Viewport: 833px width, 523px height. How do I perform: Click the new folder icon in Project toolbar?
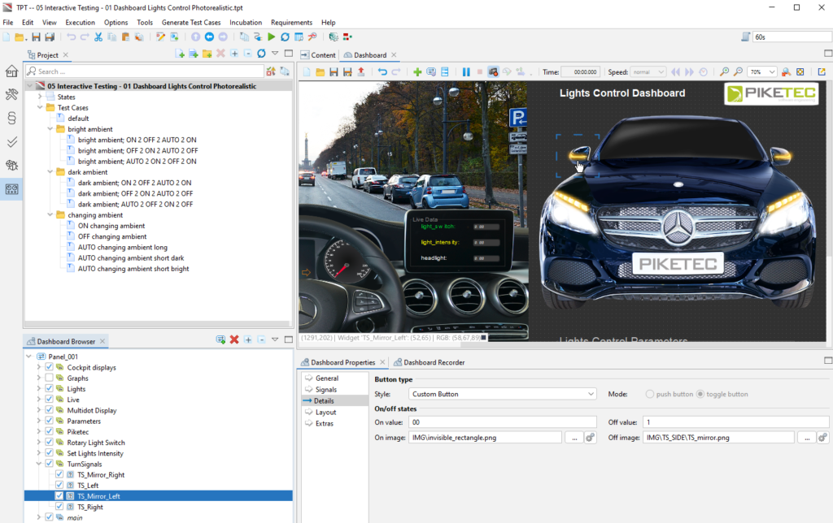coord(207,54)
